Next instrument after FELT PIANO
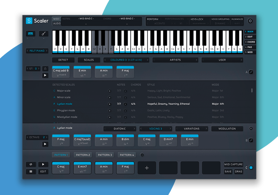This screenshot has height=195, width=278. (x=47, y=51)
